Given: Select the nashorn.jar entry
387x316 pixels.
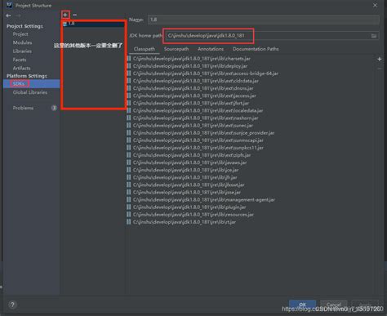Looking at the screenshot, I should click(x=193, y=118).
